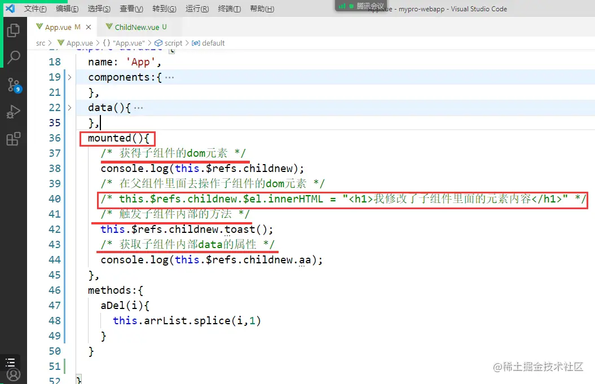The height and width of the screenshot is (384, 595).
Task: Open the 运行 menu
Action: (x=196, y=8)
